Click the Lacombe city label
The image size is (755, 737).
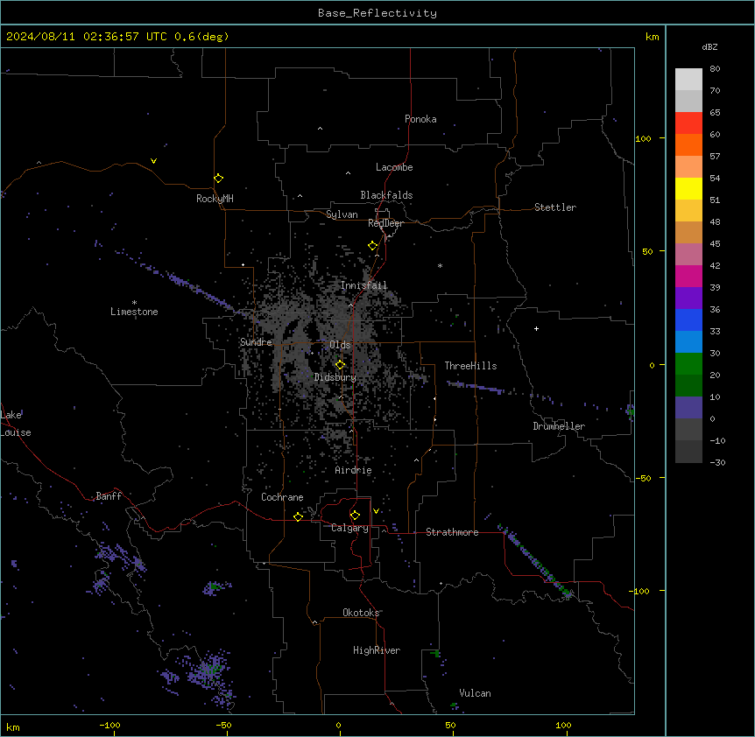(x=394, y=167)
